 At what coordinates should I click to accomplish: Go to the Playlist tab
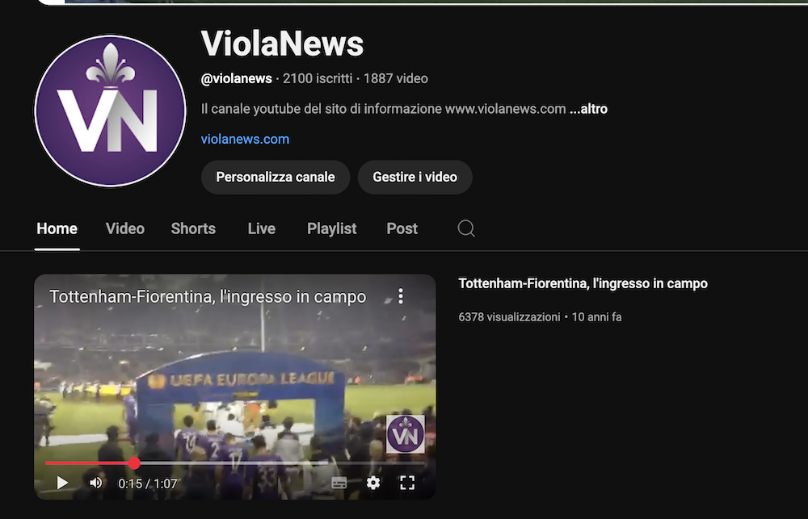(332, 228)
